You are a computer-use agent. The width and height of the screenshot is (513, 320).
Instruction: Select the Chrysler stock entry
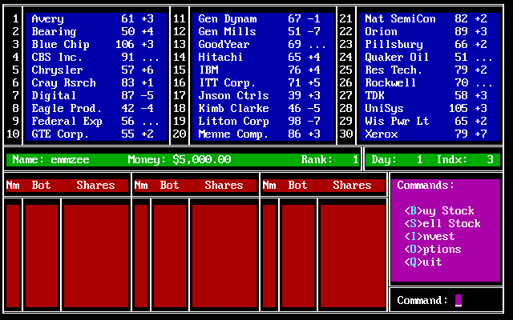pos(96,70)
